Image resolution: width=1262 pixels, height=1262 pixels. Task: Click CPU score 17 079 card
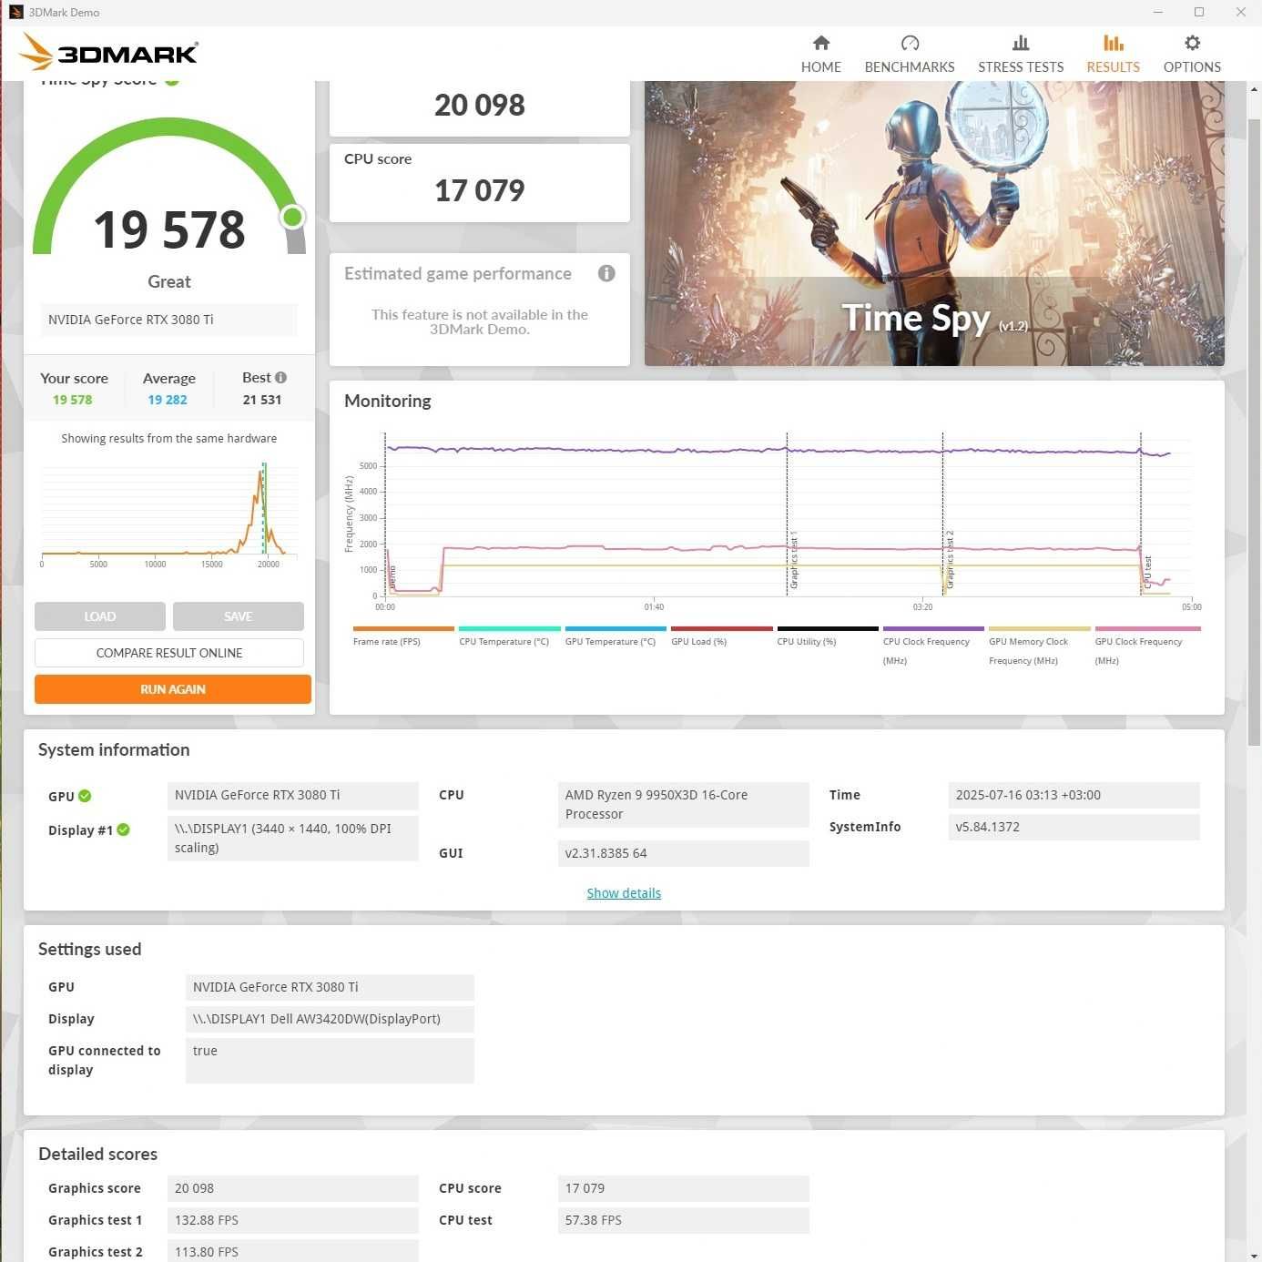pos(480,182)
